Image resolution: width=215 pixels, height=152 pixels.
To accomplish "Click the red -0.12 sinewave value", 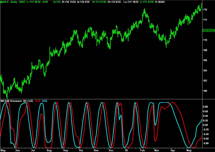I will pos(37,101).
